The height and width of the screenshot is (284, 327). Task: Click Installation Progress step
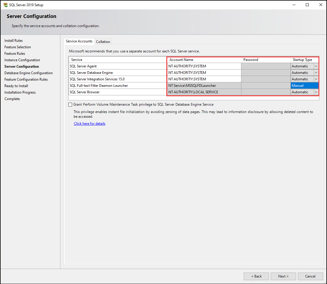pyautogui.click(x=20, y=92)
